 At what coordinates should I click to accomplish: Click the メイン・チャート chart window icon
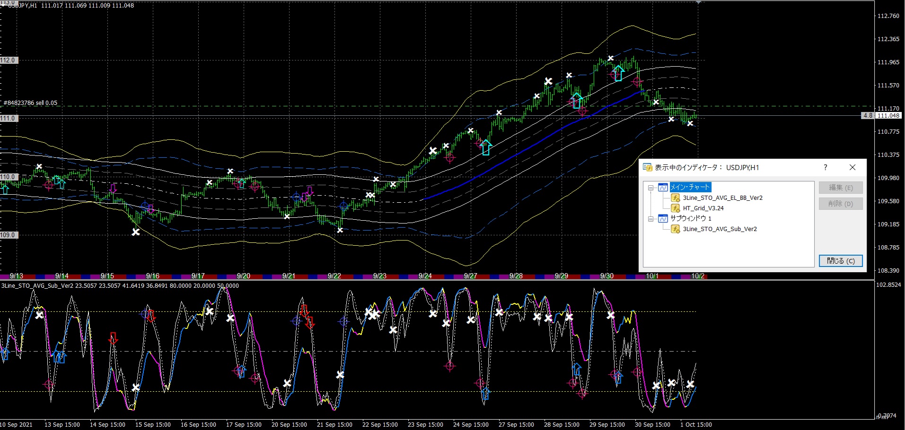[663, 188]
